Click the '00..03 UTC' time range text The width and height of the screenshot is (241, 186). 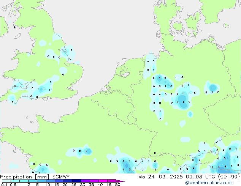coord(200,177)
